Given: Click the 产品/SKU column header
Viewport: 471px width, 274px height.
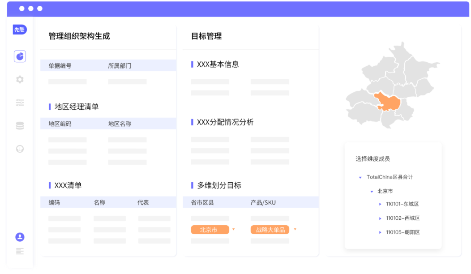Looking at the screenshot, I should pos(263,202).
